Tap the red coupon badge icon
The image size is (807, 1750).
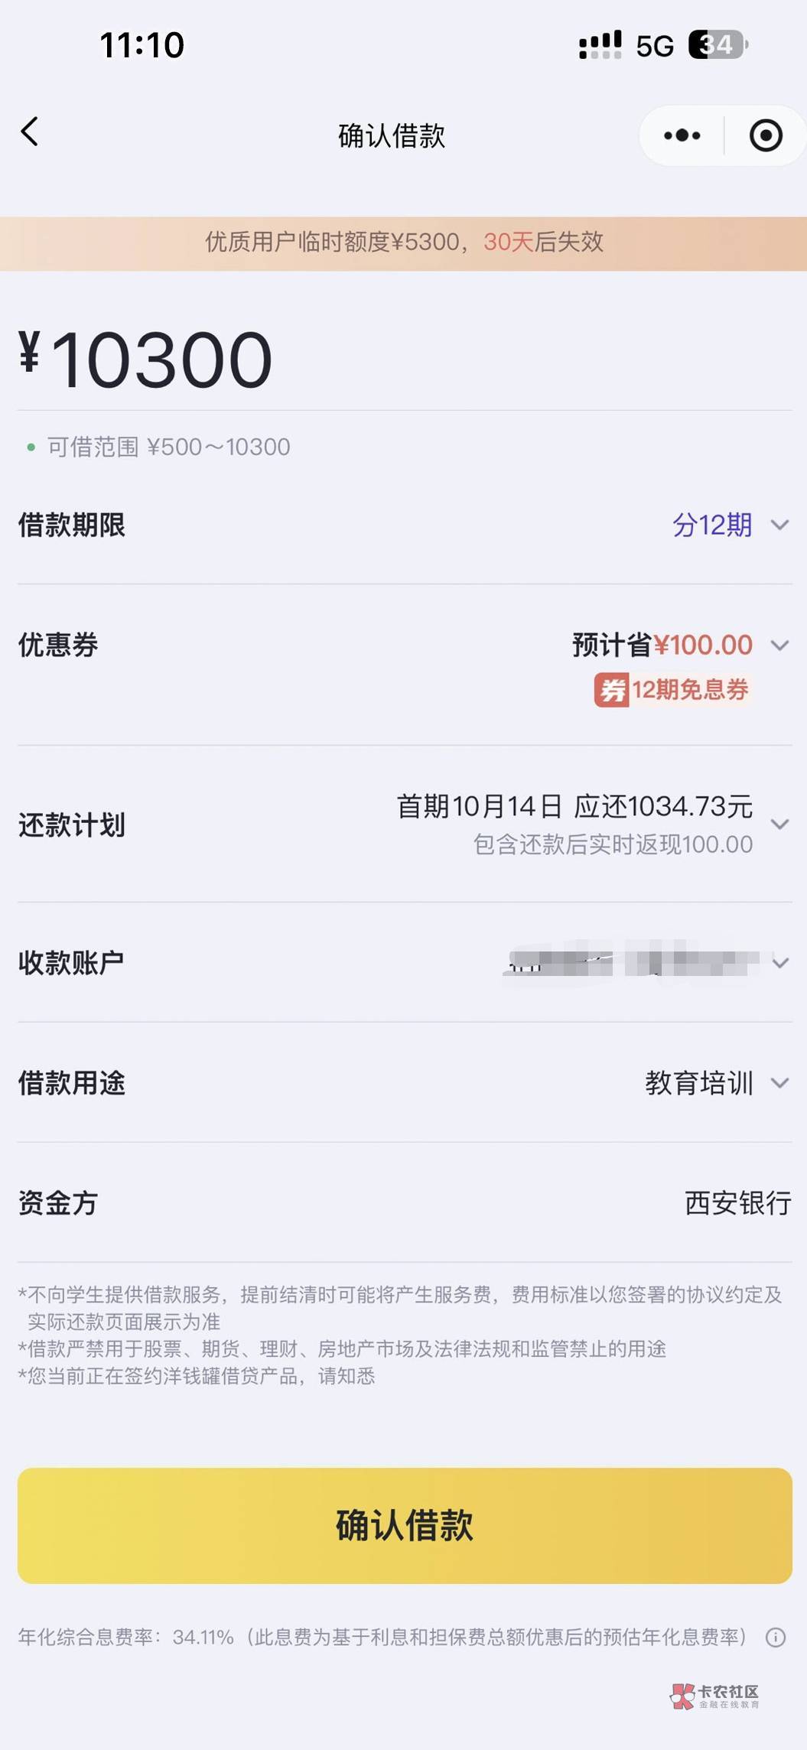611,691
